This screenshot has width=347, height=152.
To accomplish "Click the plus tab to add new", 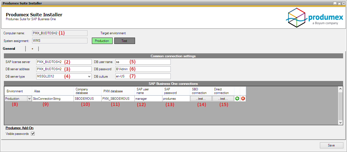I will point(32,49).
